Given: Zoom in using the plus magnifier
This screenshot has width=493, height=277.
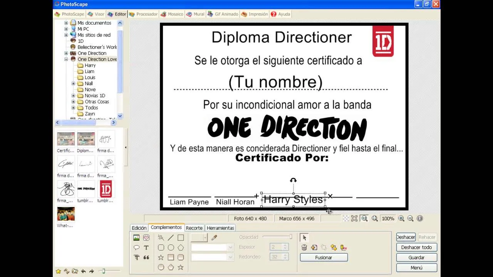Looking at the screenshot, I should coord(401,219).
